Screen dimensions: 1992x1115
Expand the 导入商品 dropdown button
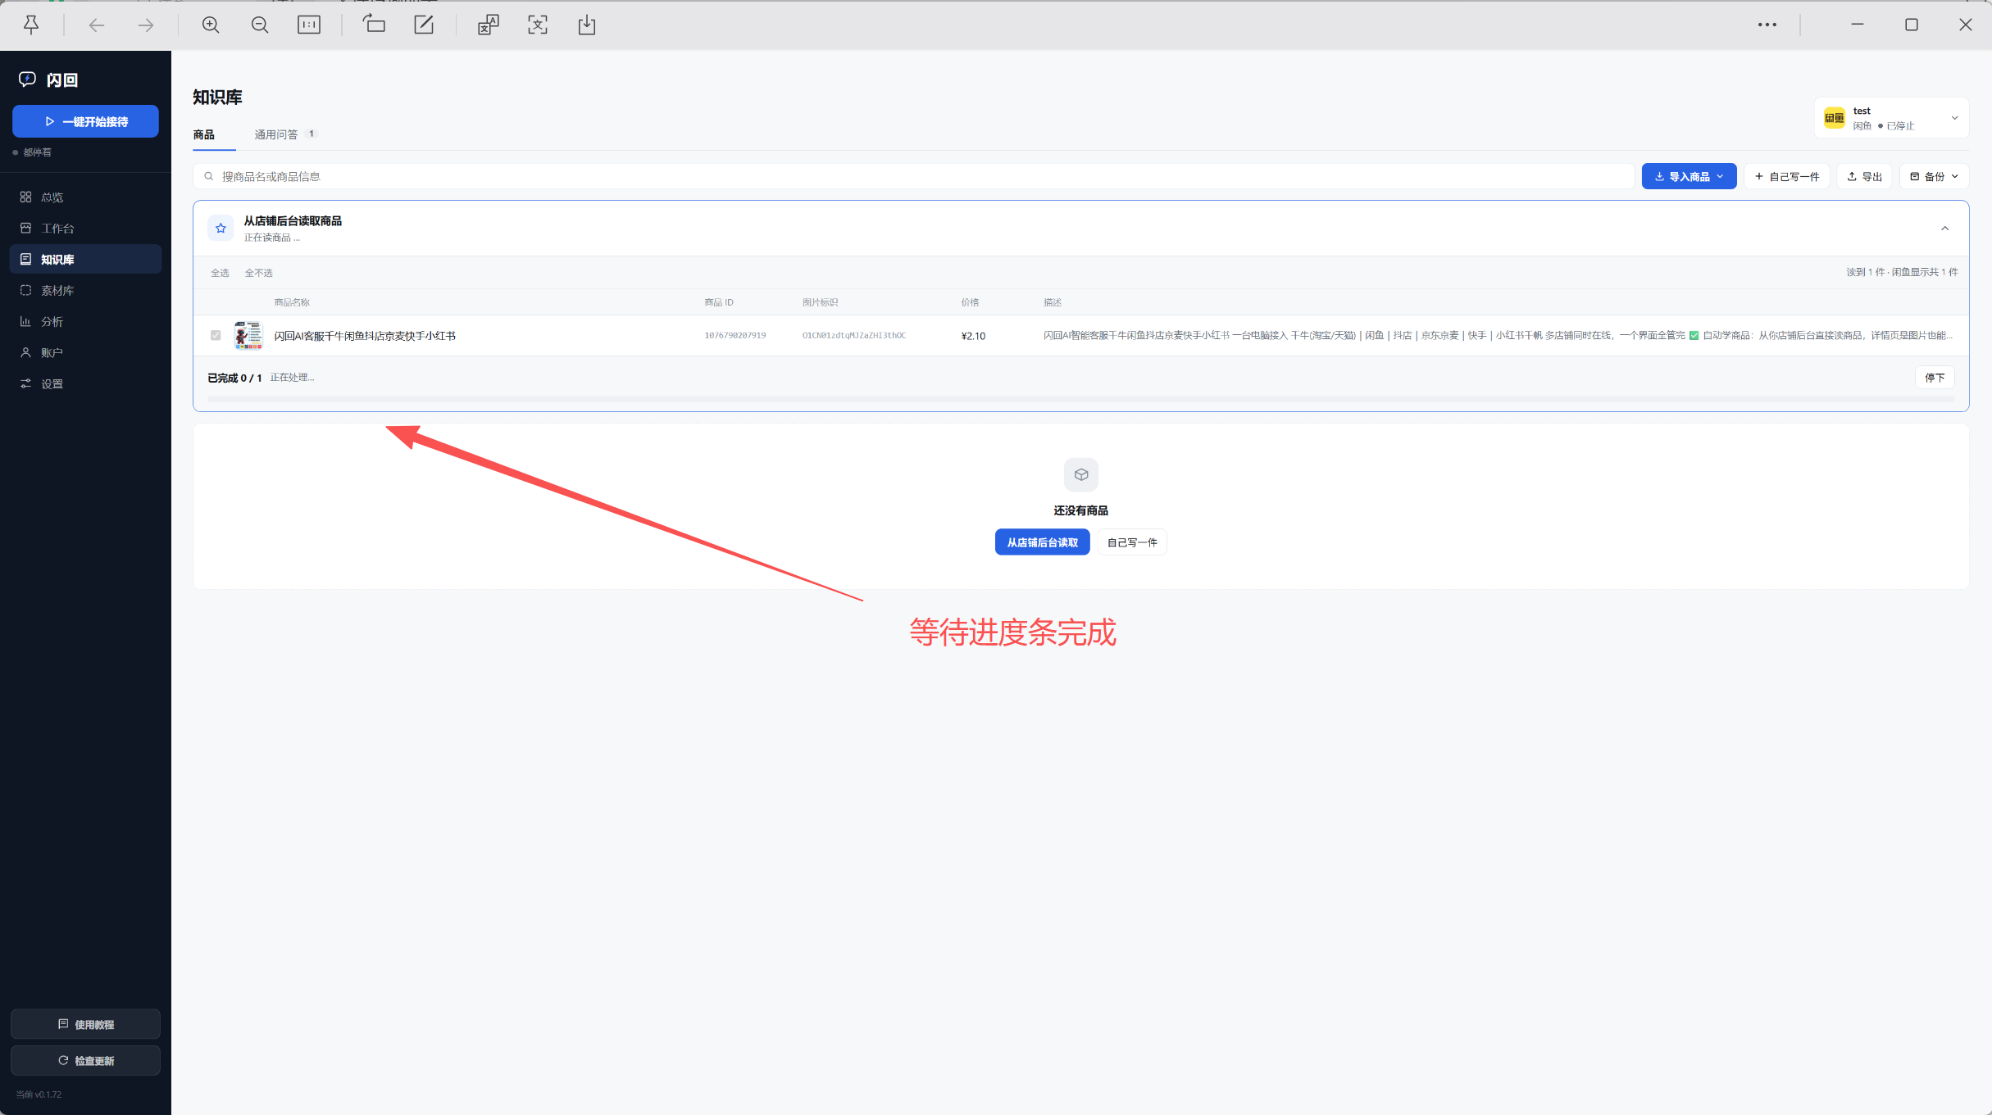click(1689, 176)
